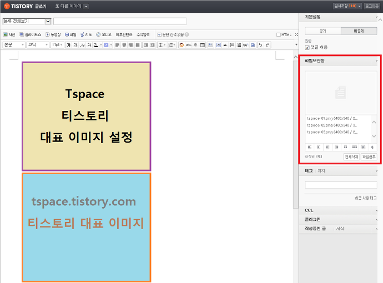Set post to 비공개 private
Image resolution: width=383 pixels, height=283 pixels.
pyautogui.click(x=359, y=31)
